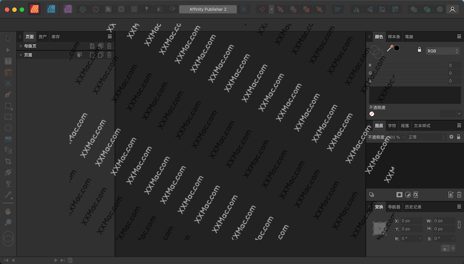This screenshot has height=264, width=464.
Task: Click the toolbar pin icon
Action: [x=147, y=9]
